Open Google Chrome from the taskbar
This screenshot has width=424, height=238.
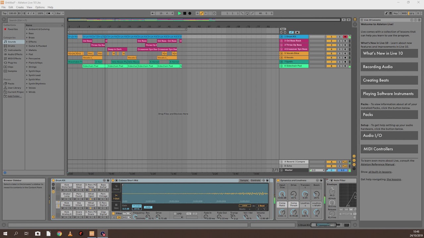[59, 234]
